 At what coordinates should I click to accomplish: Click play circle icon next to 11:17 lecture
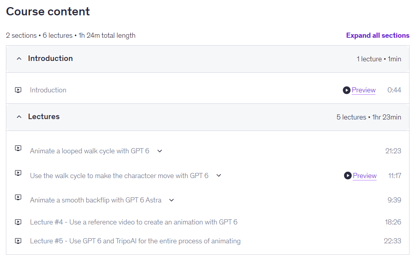click(348, 175)
